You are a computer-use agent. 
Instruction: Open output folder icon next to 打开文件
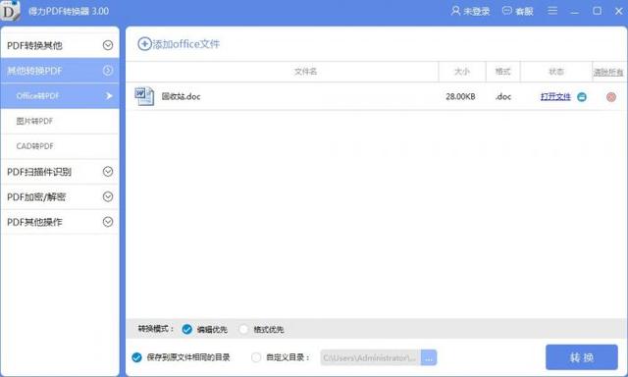coord(582,97)
